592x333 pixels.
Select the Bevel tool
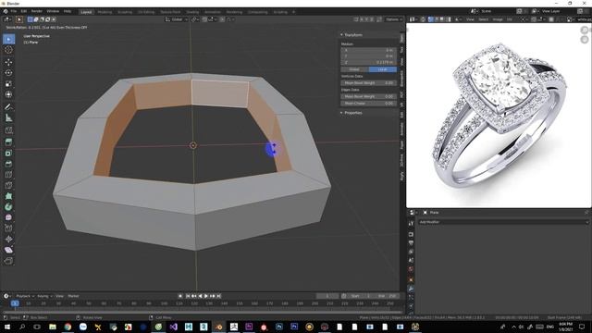click(x=8, y=164)
